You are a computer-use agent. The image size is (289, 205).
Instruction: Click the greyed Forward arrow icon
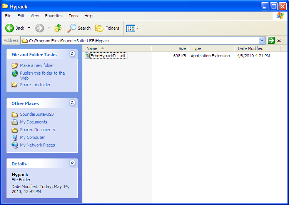[40, 28]
